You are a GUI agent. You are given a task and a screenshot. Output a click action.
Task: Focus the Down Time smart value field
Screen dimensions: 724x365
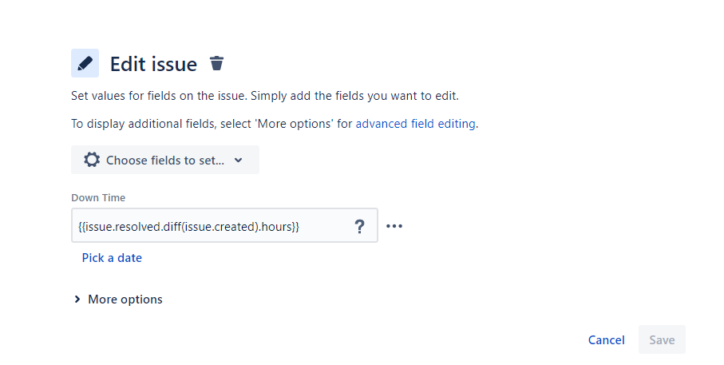224,225
